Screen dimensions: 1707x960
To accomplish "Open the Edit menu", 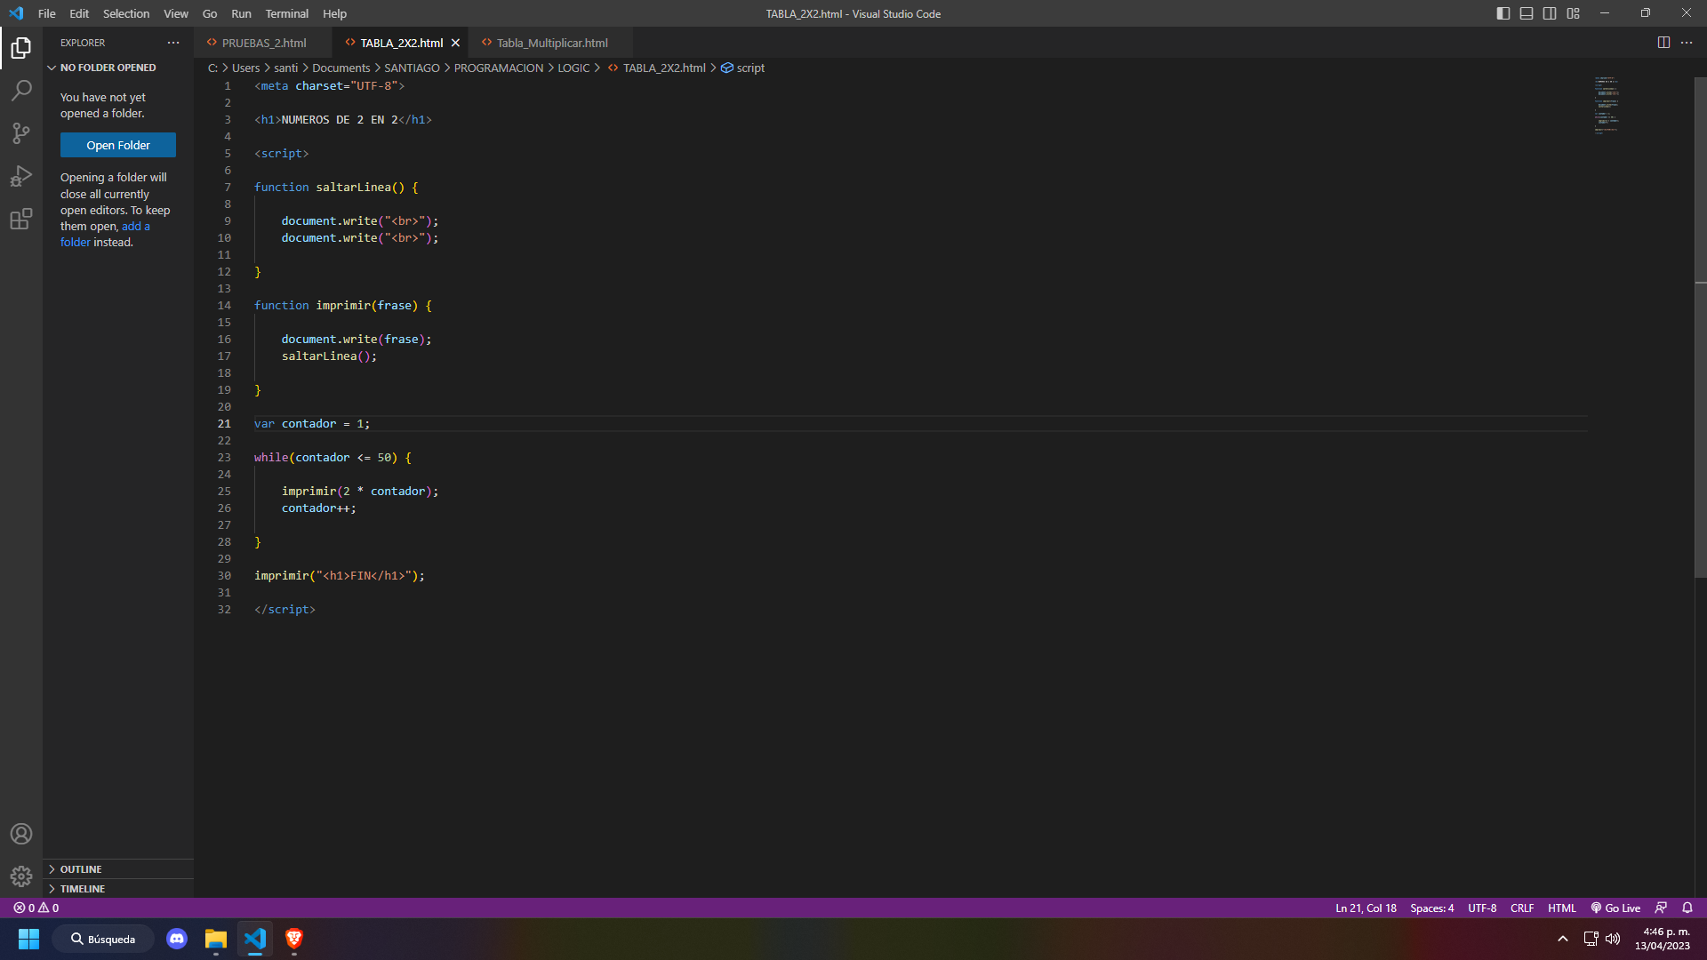I will tap(79, 13).
